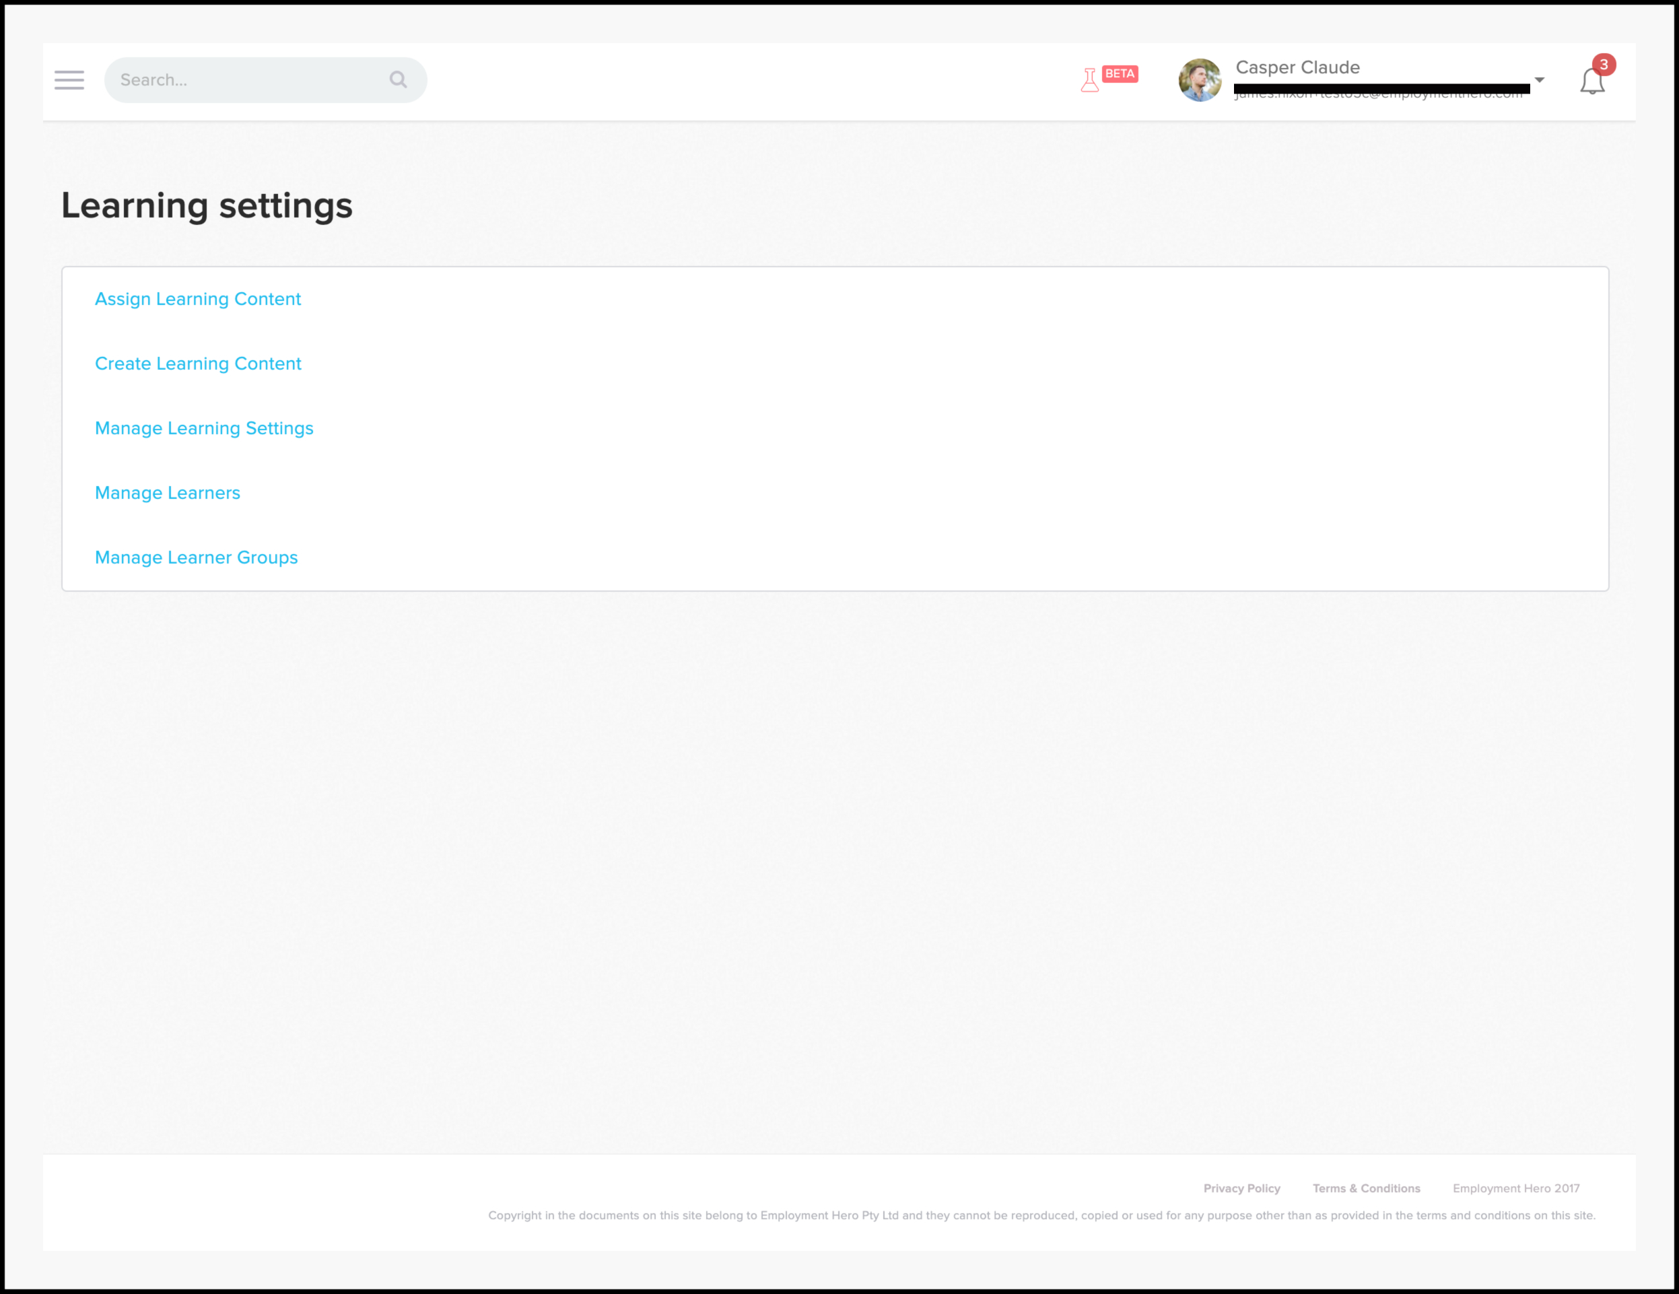Expand the user account dropdown arrow
This screenshot has height=1294, width=1679.
(1539, 80)
